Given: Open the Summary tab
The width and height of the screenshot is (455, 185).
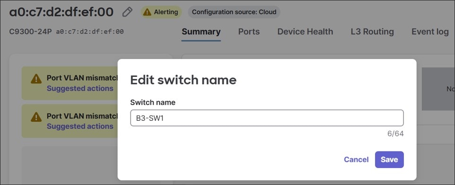Looking at the screenshot, I should [201, 32].
